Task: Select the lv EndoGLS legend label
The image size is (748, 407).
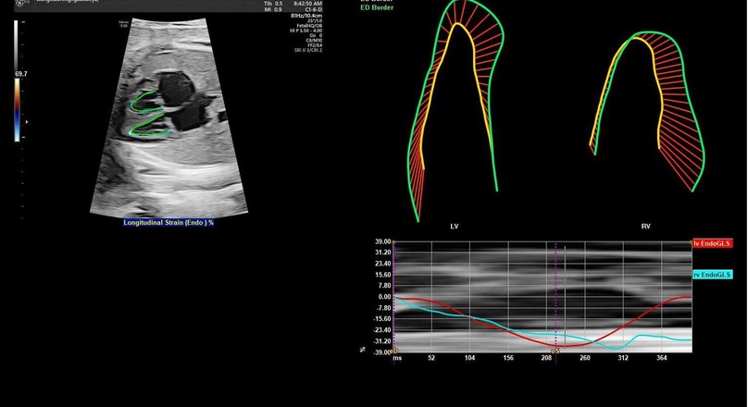Action: point(712,243)
